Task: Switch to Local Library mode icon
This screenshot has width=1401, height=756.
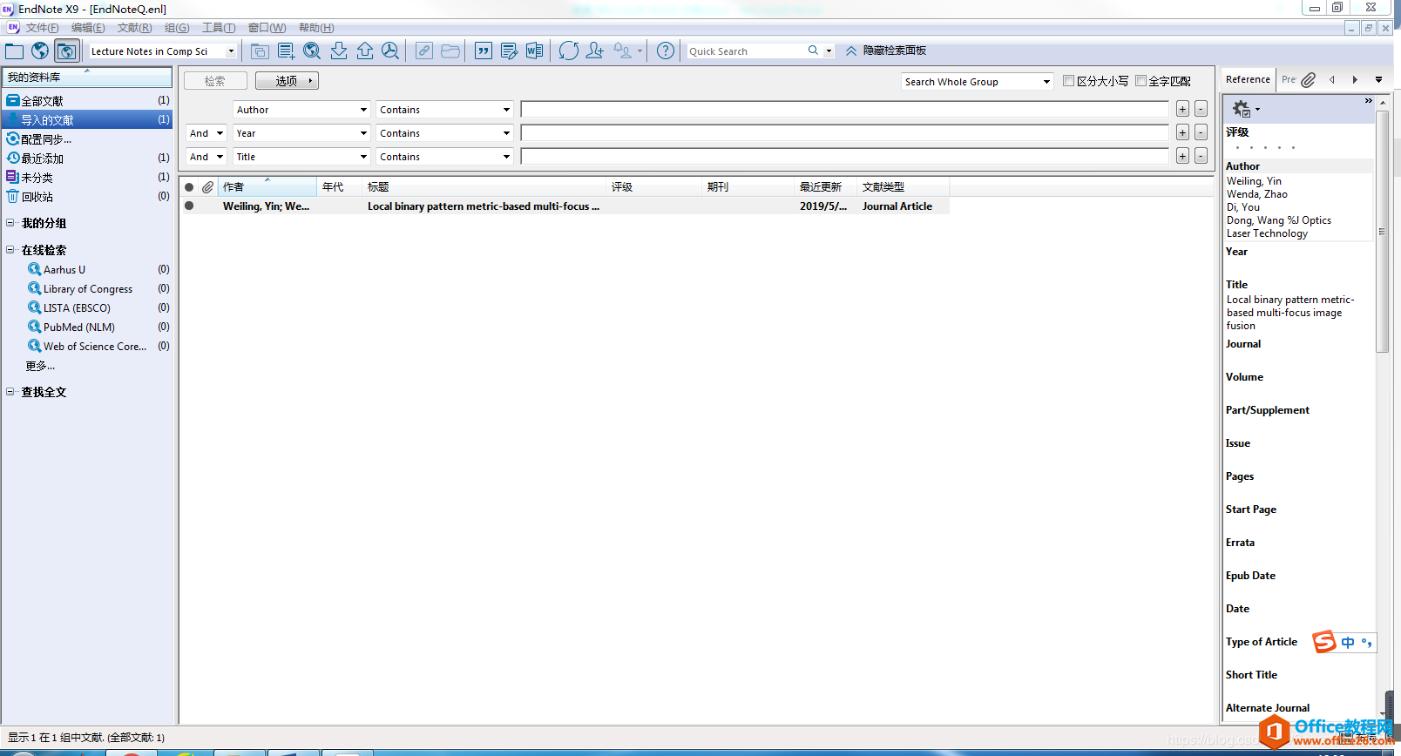Action: click(14, 51)
